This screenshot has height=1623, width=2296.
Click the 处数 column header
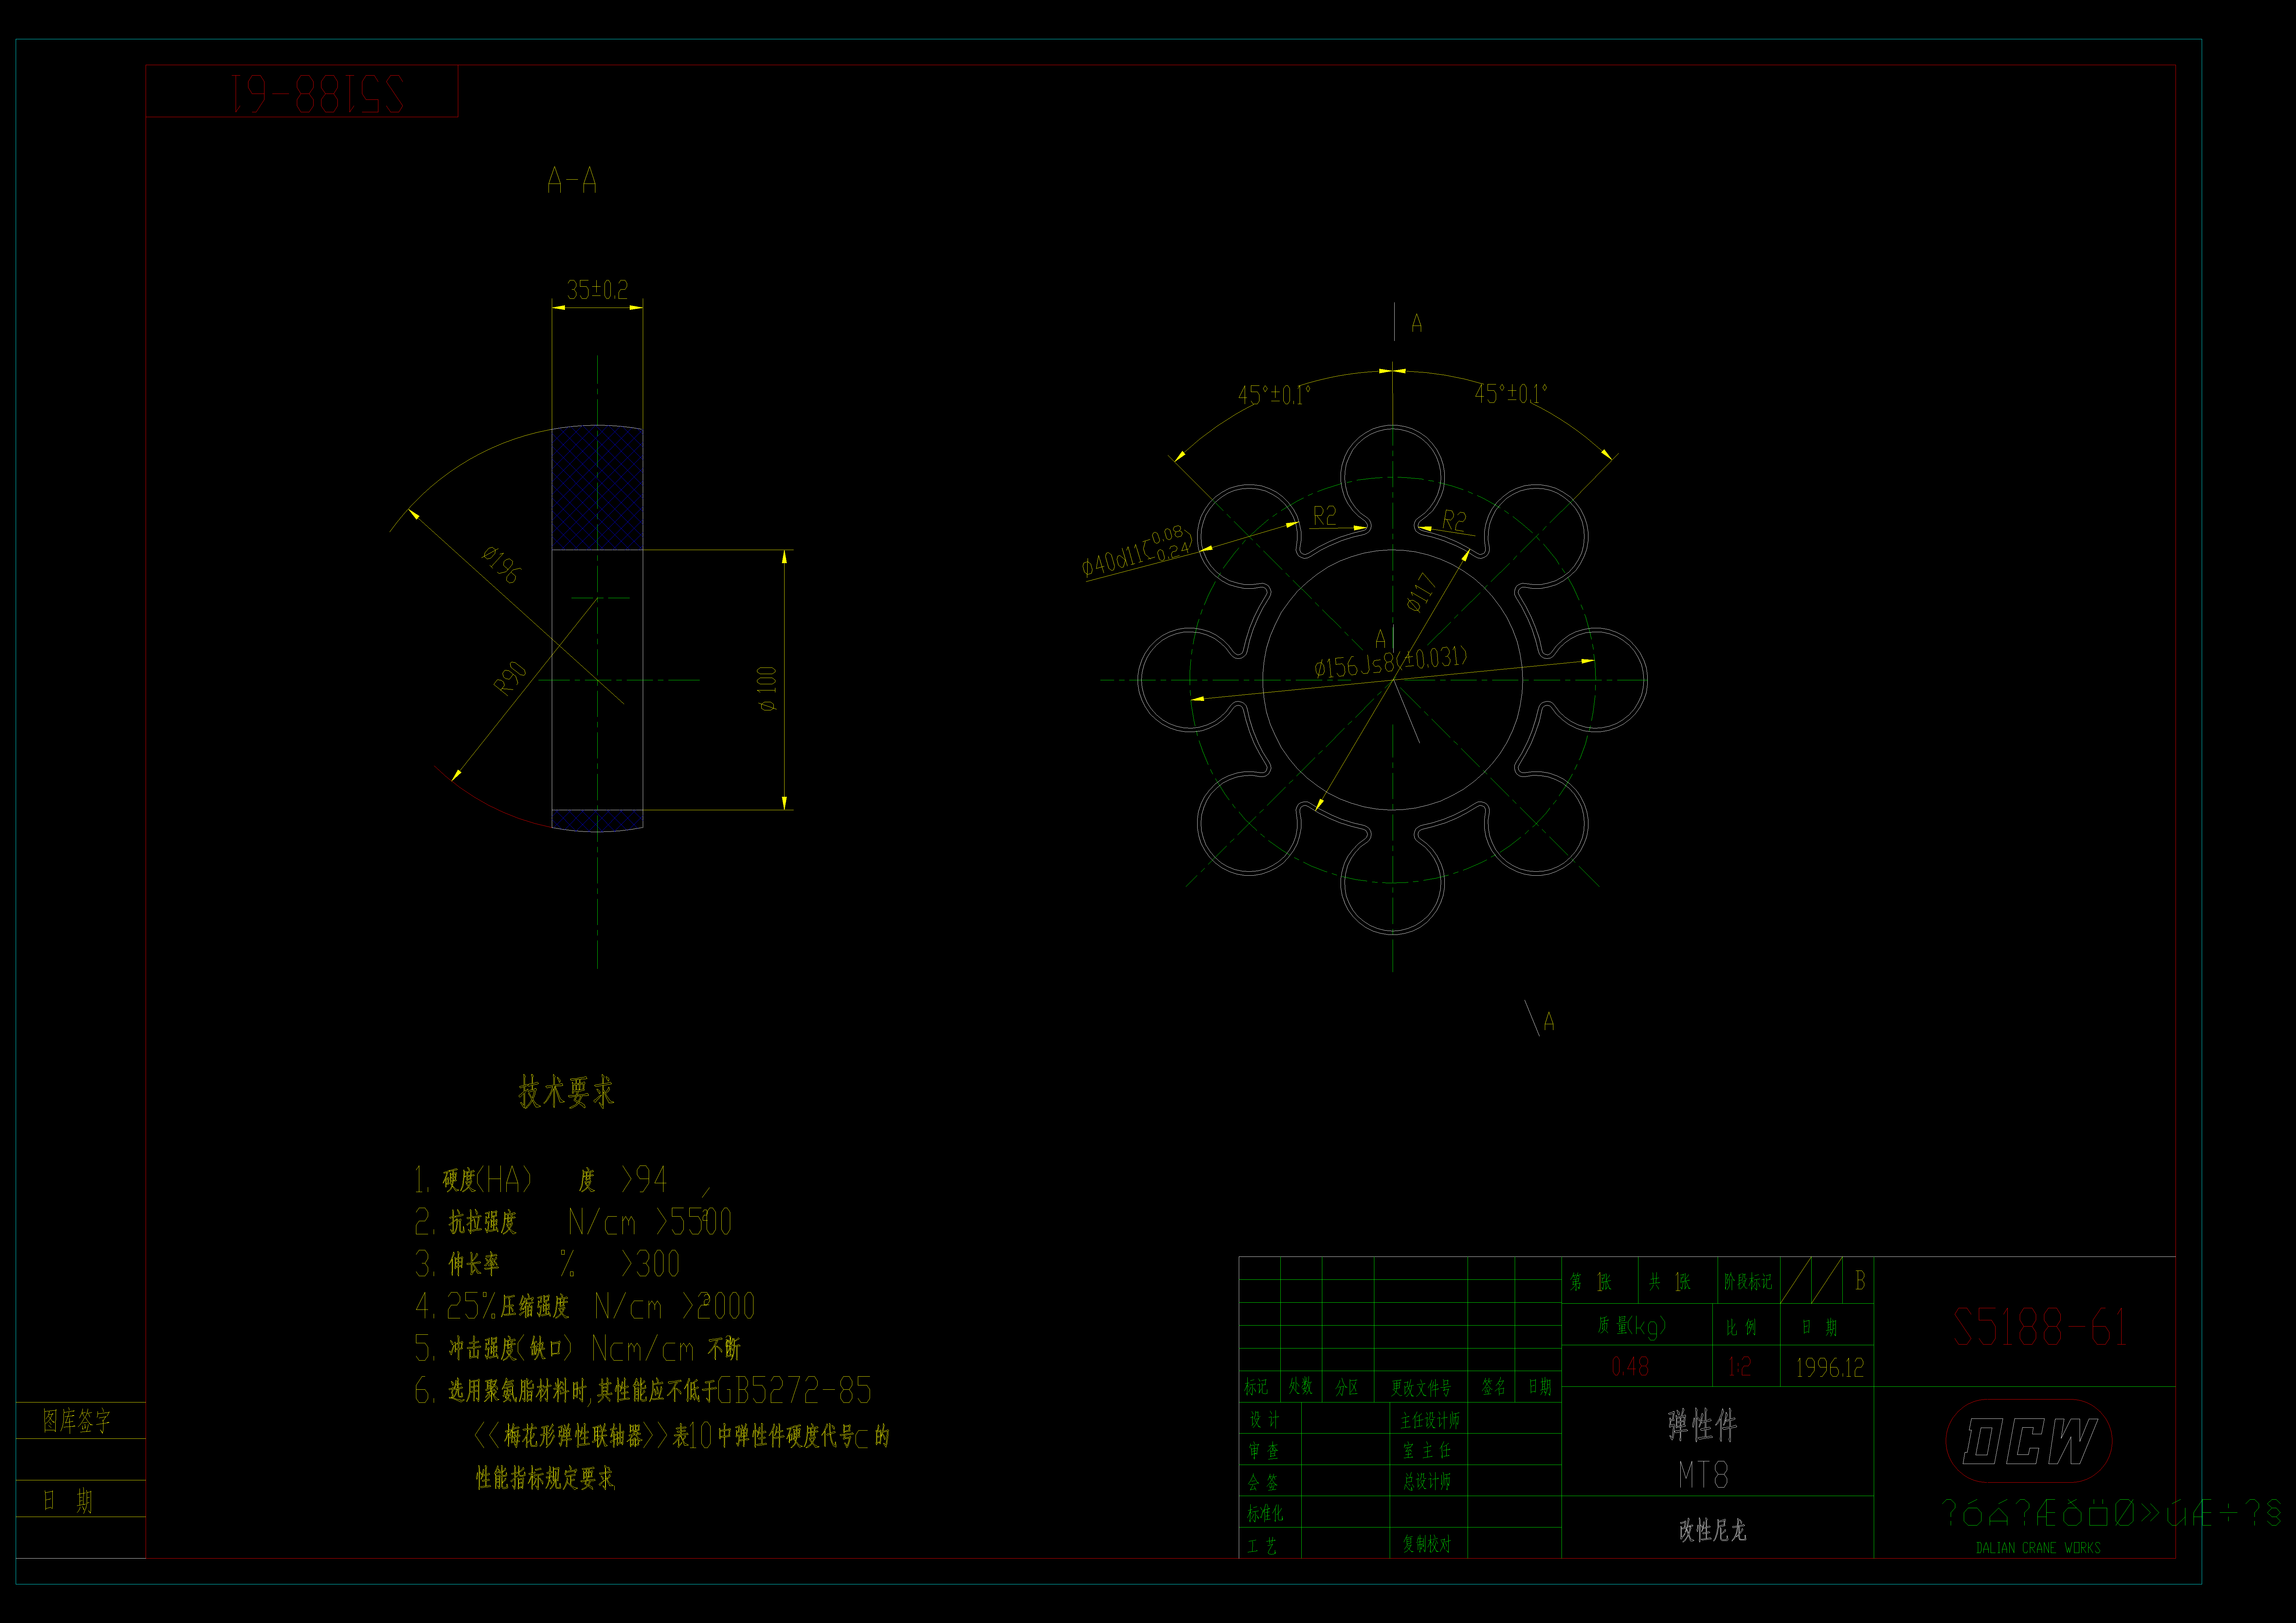[x=1300, y=1386]
